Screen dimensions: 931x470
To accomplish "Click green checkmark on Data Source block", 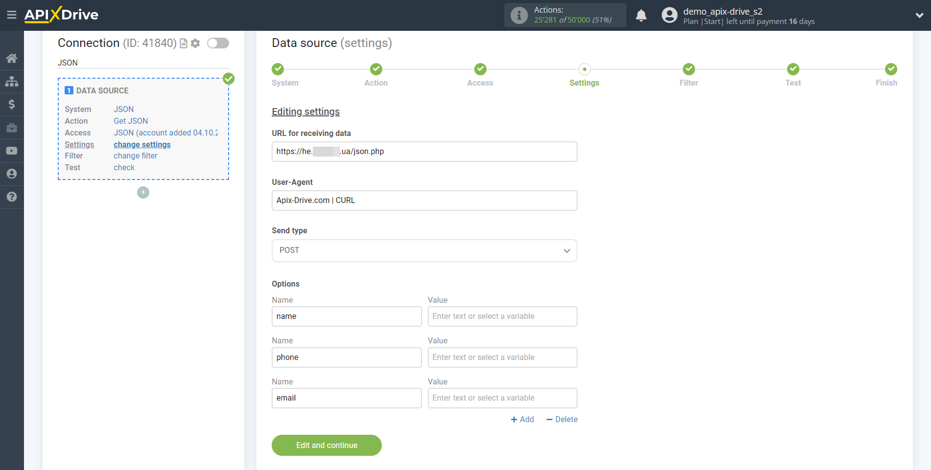I will tap(229, 78).
